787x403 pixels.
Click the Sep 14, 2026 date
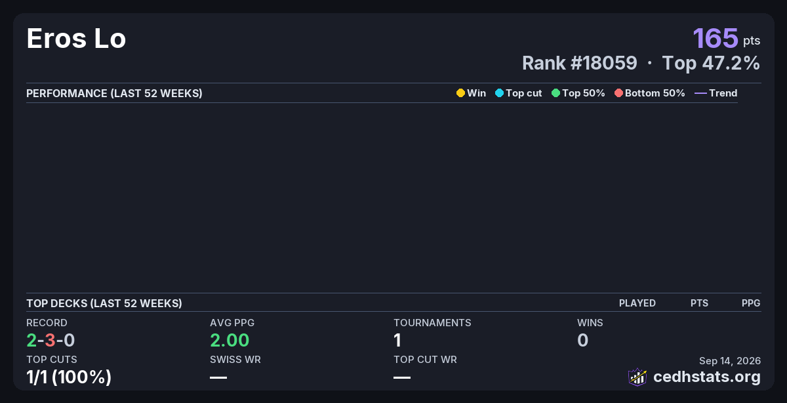coord(730,361)
